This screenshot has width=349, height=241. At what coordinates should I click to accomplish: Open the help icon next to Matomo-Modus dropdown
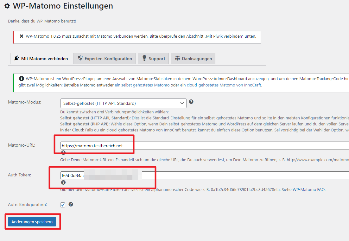[191, 102]
